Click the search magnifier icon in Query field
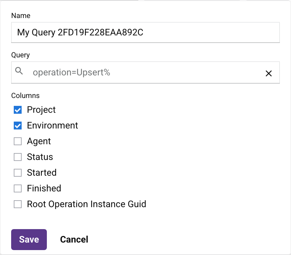 [x=20, y=70]
